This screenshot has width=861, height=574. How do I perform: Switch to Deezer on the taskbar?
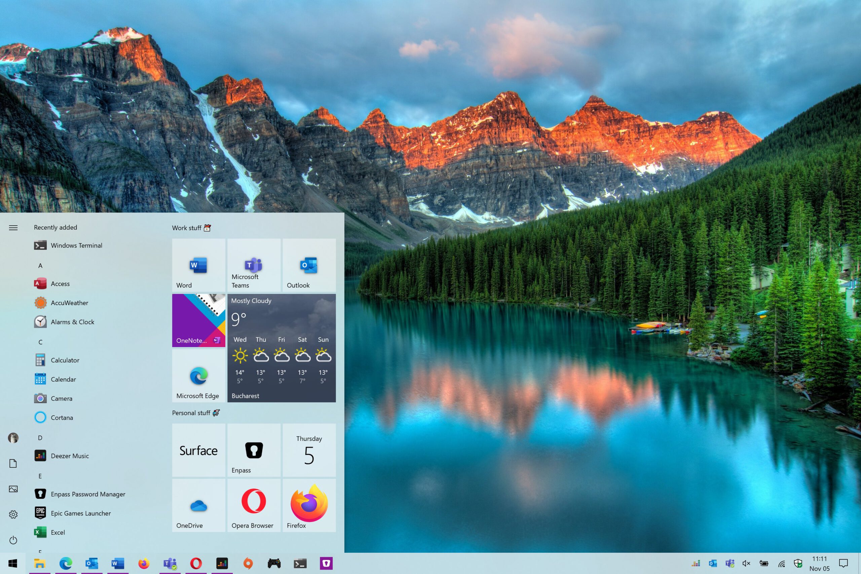click(x=222, y=563)
